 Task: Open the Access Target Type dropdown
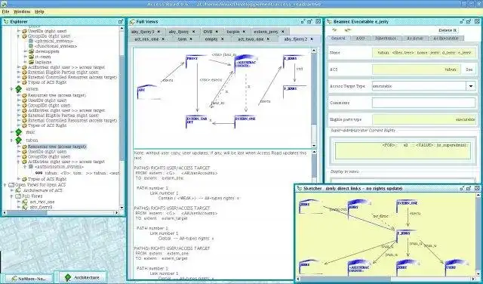pos(471,86)
